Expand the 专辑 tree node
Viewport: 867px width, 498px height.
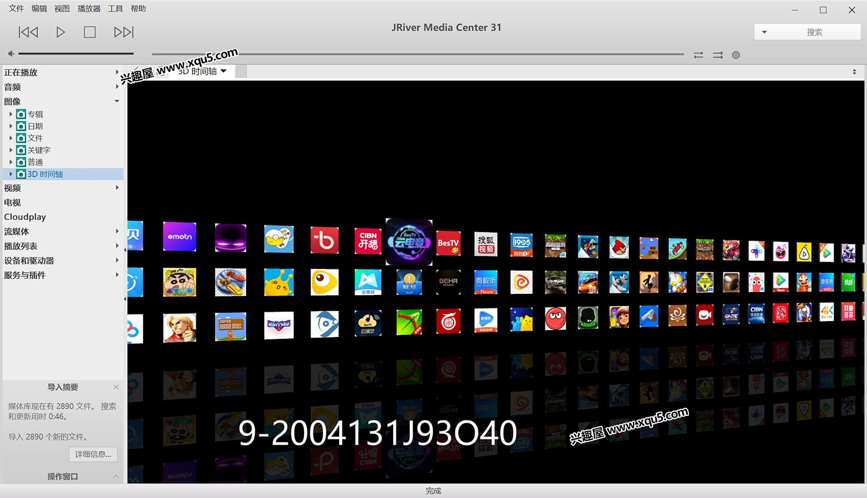(10, 114)
